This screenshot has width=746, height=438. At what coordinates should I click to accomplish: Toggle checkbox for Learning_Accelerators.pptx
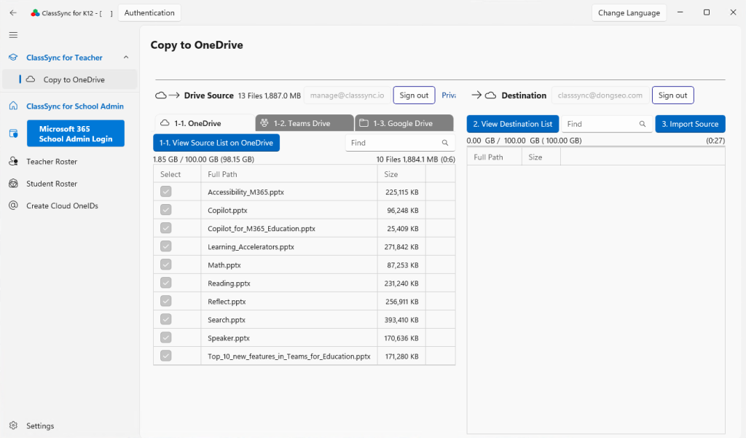pos(165,246)
